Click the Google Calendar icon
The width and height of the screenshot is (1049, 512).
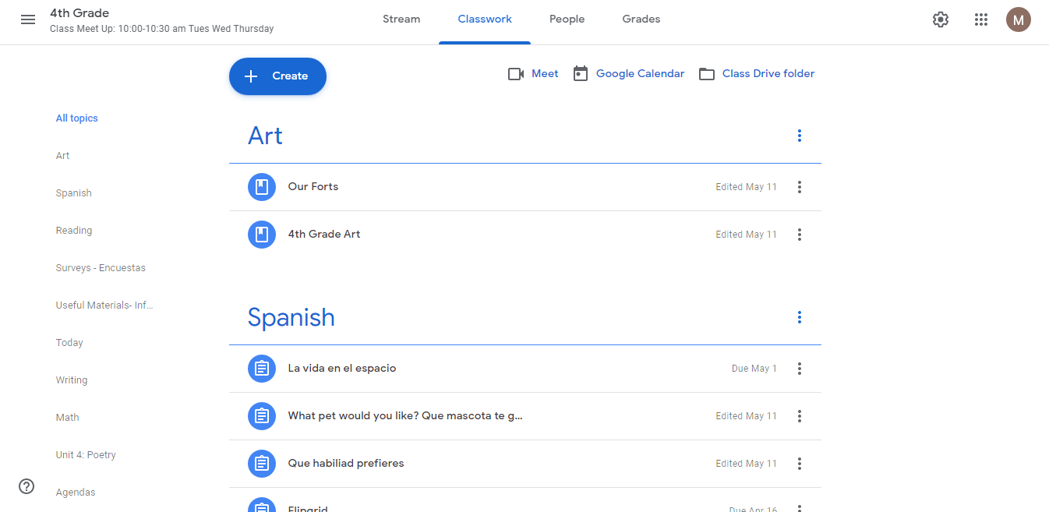point(580,74)
